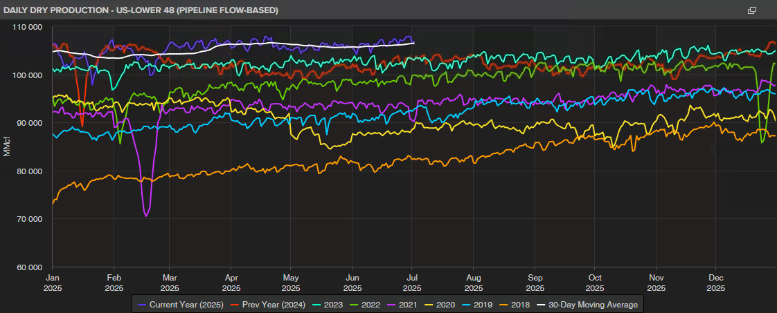Click the red 2024 mid-January dip low point
This screenshot has width=777, height=313.
click(82, 126)
